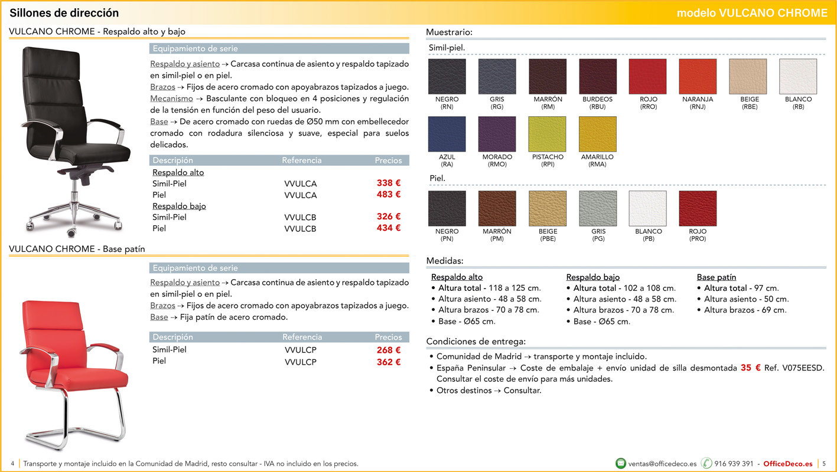837x472 pixels.
Task: Click the modelo VULCANO CHROME header
Action: [752, 13]
